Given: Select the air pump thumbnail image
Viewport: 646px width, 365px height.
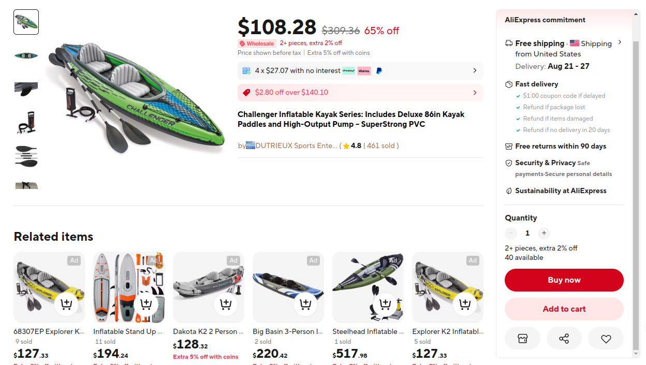Looking at the screenshot, I should point(26,122).
